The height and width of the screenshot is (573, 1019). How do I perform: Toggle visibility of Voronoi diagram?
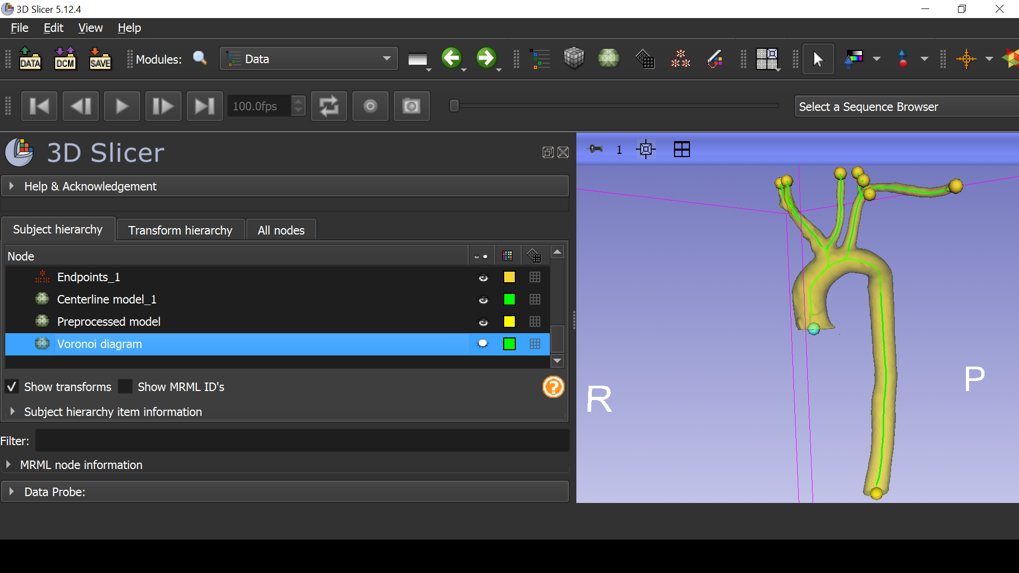coord(482,344)
